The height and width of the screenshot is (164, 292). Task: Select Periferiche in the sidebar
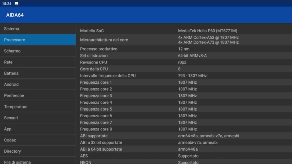38,95
